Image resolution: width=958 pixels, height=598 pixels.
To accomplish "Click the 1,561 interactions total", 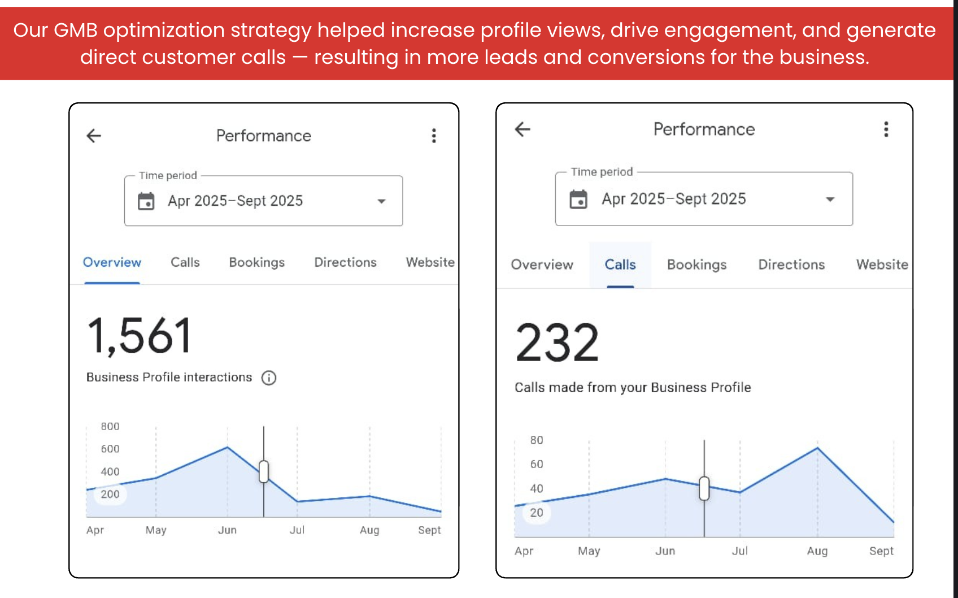I will pos(139,336).
